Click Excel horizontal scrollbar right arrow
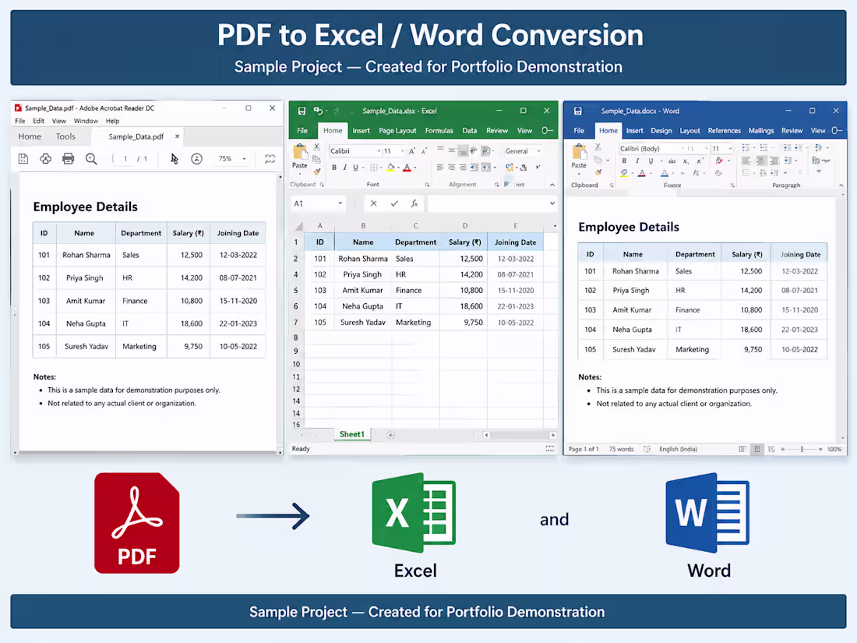Screen dimensions: 857x643 tap(552, 435)
